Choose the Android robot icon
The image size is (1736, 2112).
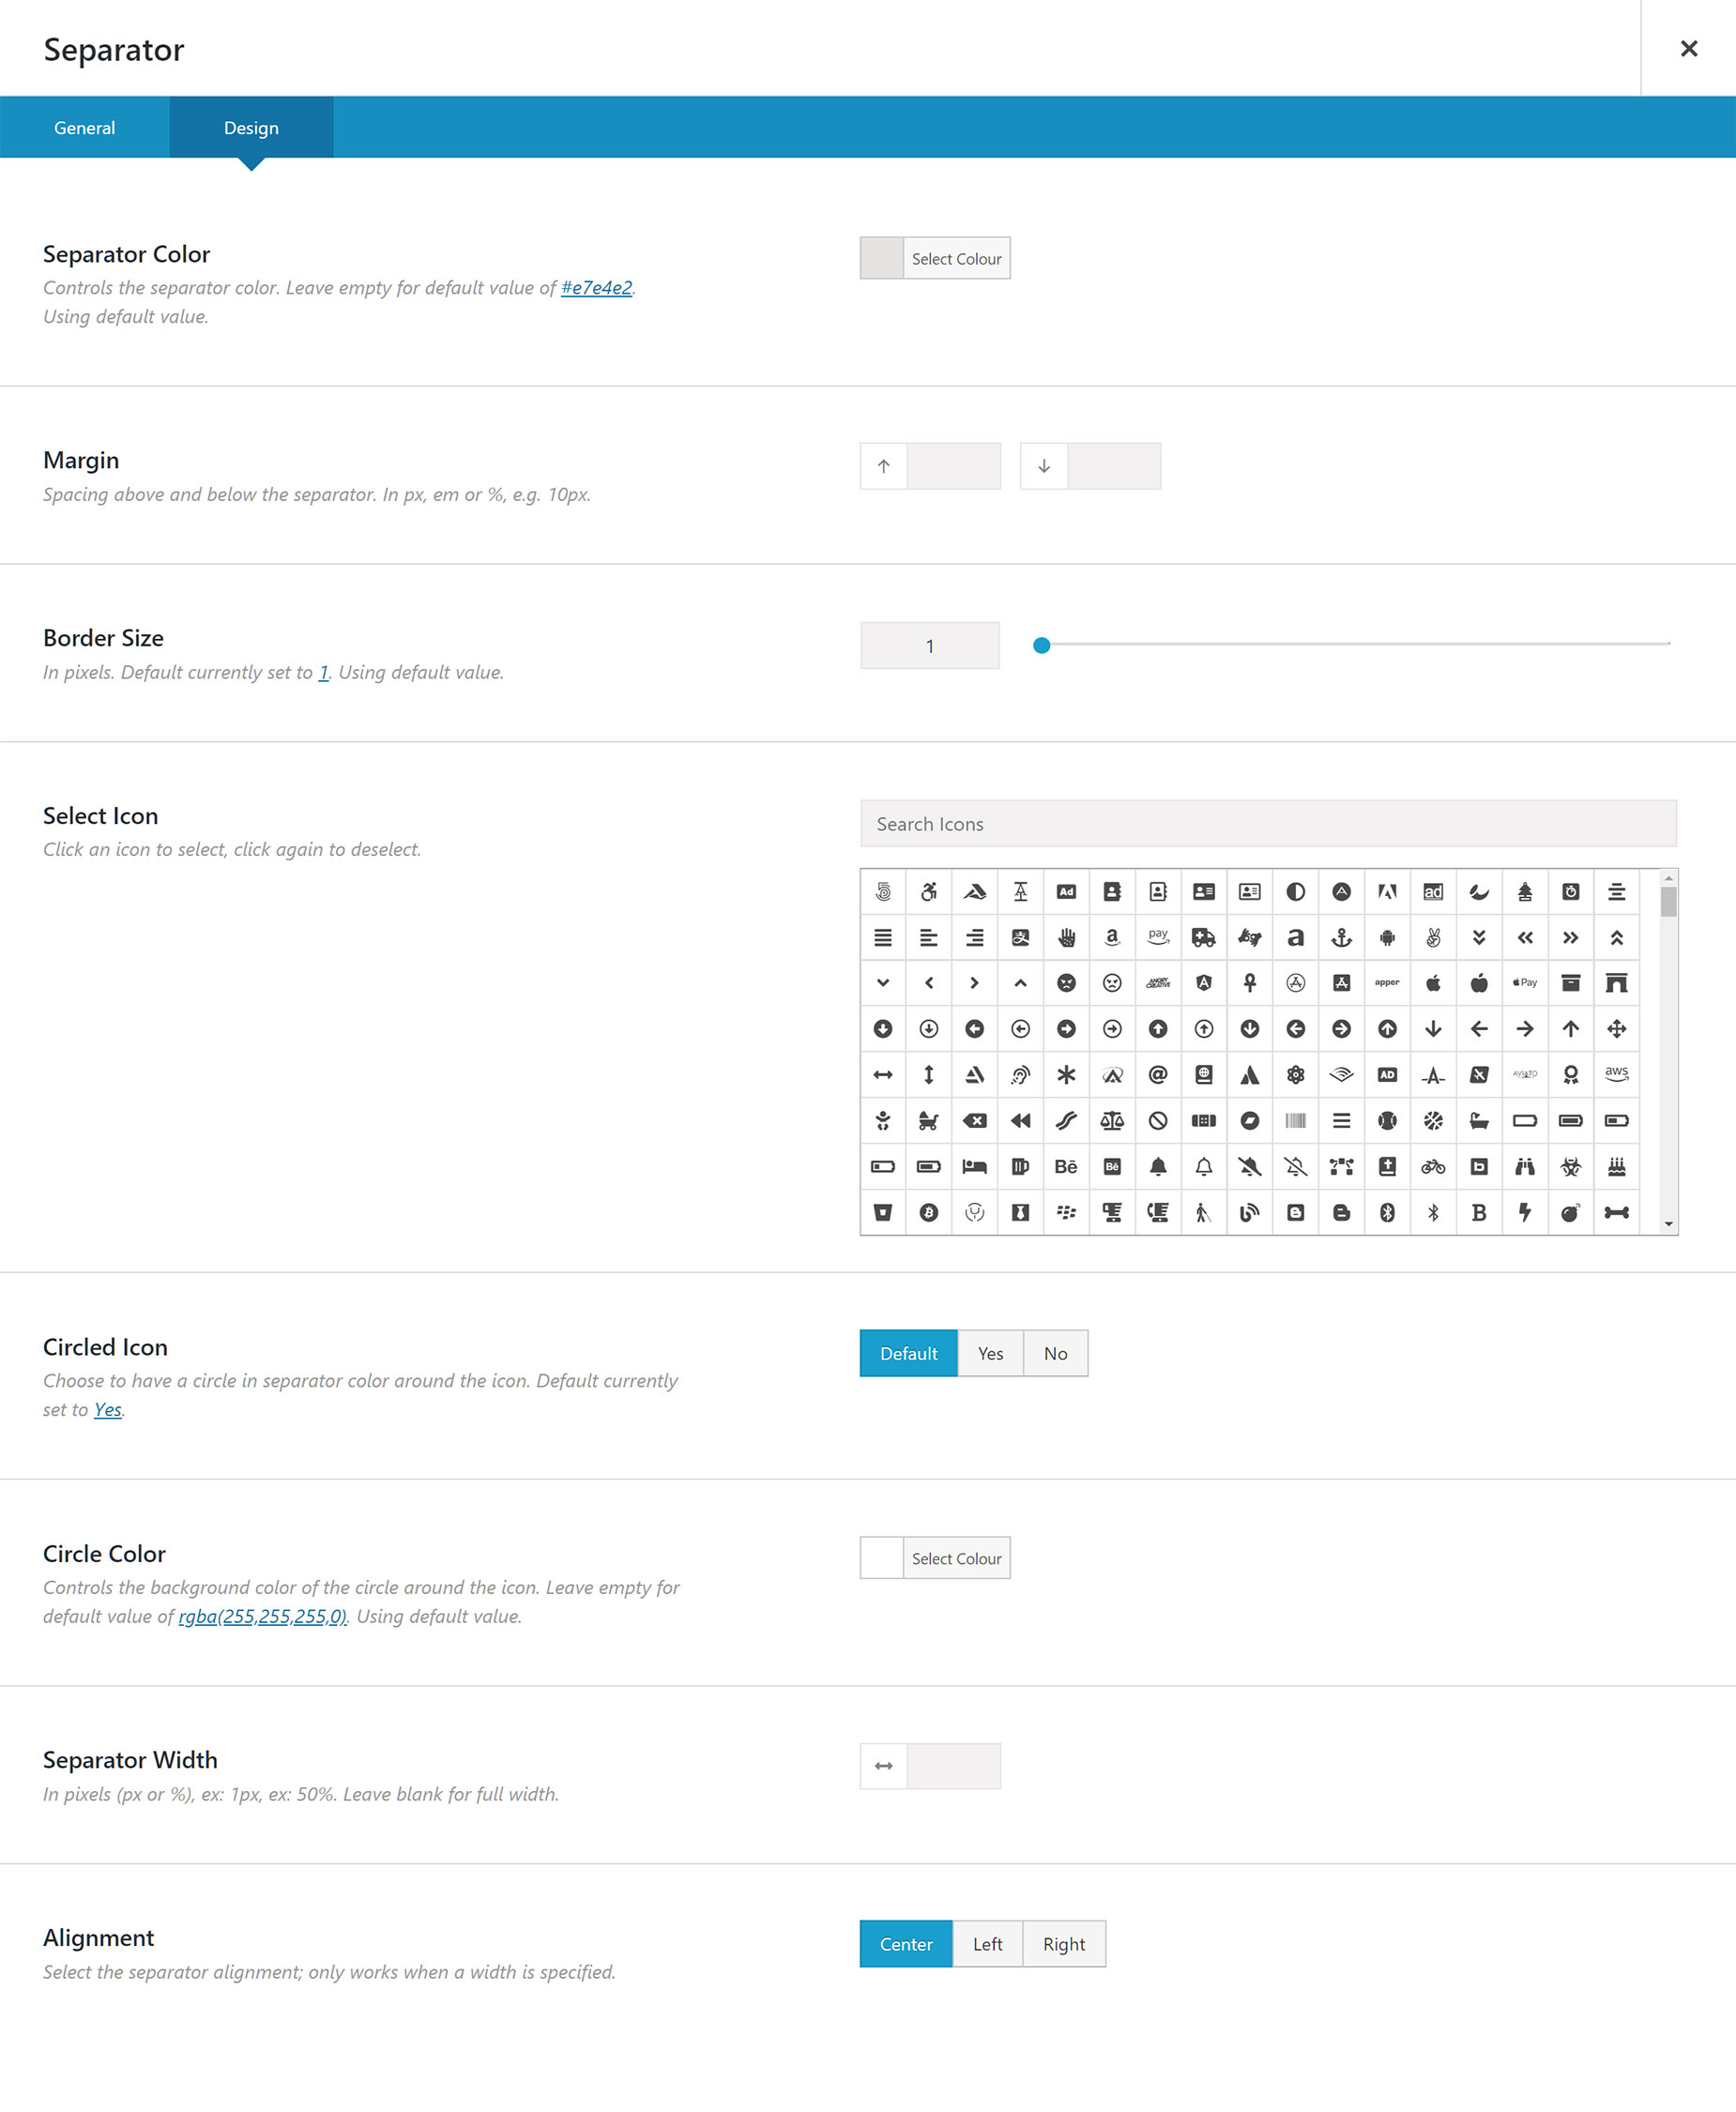[x=1387, y=937]
